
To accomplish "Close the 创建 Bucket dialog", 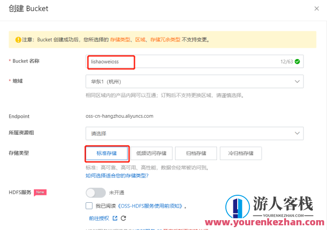I will click(x=317, y=8).
